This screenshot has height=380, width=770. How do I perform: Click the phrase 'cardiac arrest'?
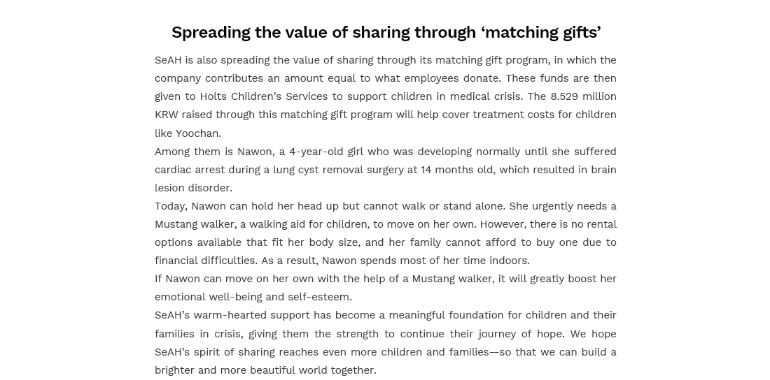190,170
